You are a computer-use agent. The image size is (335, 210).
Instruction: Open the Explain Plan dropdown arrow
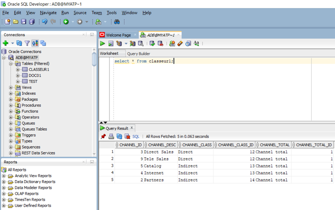coord(126,44)
